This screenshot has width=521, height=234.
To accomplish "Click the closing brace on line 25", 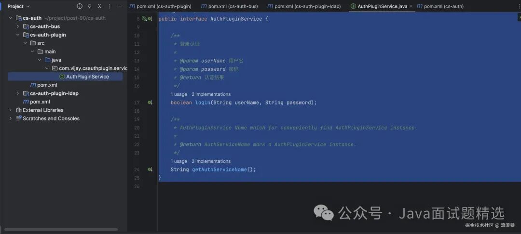I will click(160, 178).
